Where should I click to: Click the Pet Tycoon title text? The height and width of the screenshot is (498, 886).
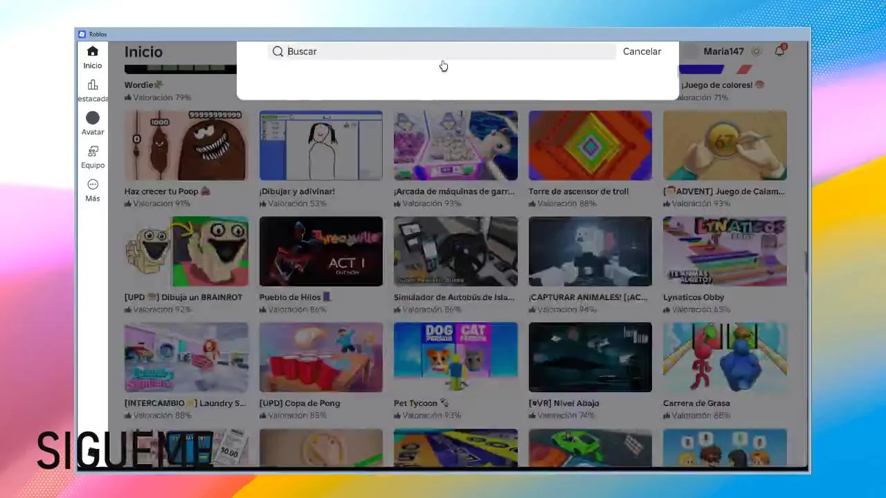point(421,403)
